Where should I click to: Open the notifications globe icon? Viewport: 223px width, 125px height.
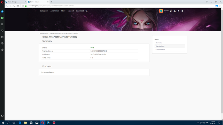click(171, 11)
